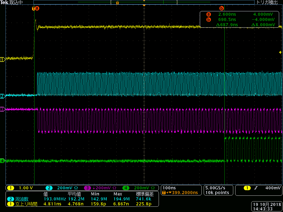Click the 平均値 column header
This screenshot has width=283, height=212.
pyautogui.click(x=74, y=194)
